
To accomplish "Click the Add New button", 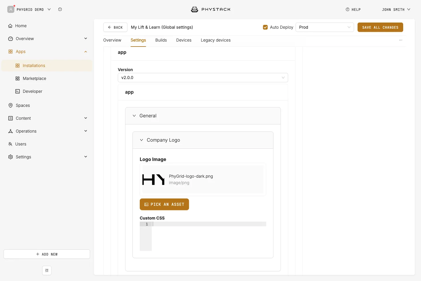I will pos(47,254).
